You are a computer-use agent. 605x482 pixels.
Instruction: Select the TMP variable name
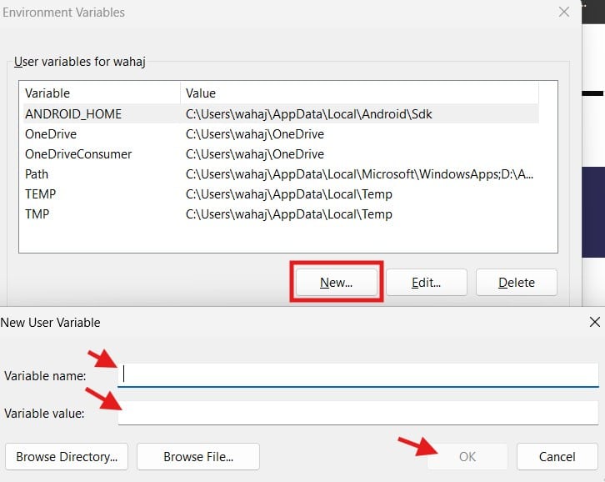click(37, 214)
